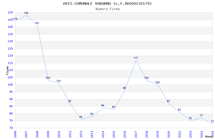
Task: Pick the 2015 x-axis year label
Action: pos(114,134)
